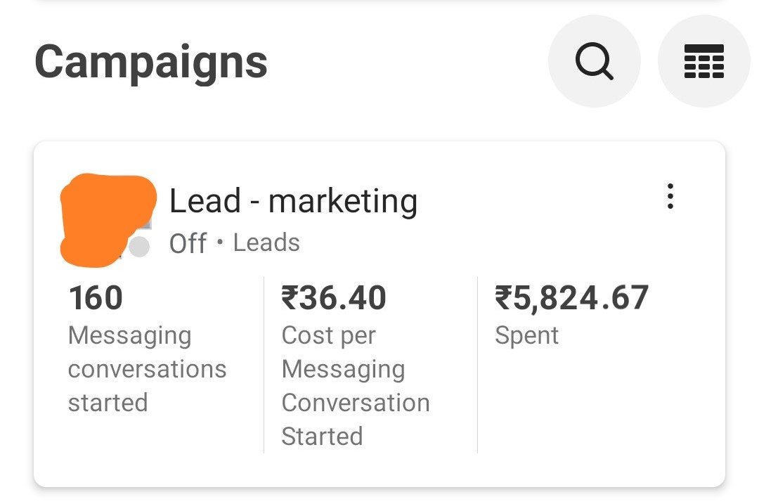Click the Off status text
This screenshot has width=759, height=504.
(x=188, y=244)
